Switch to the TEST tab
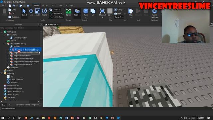The height and width of the screenshot is (120, 213). (x=53, y=6)
